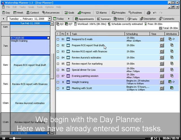Screen dimensions: 181x140
Task: Open the Help menu
Action: [59, 7]
